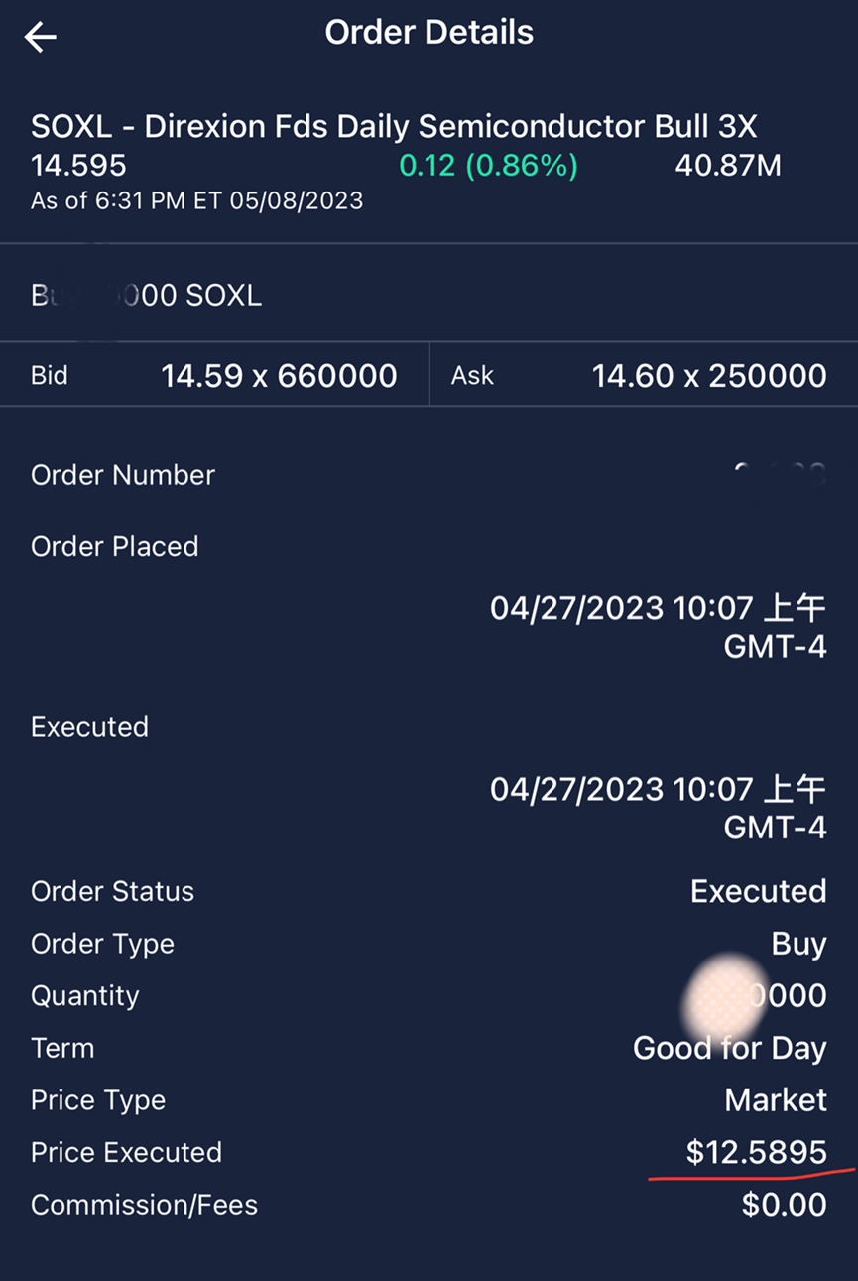Tap the Price Type Market value
The image size is (858, 1281).
(x=775, y=1099)
